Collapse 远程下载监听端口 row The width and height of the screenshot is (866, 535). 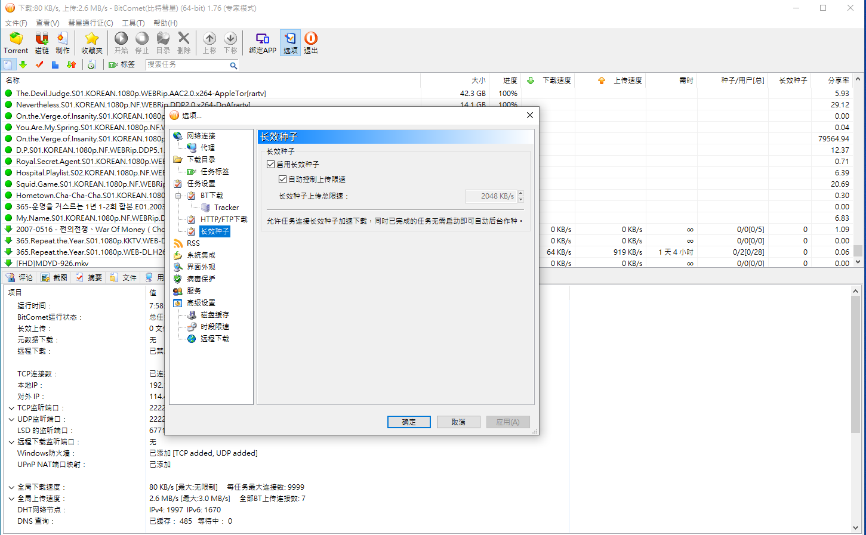pos(11,442)
